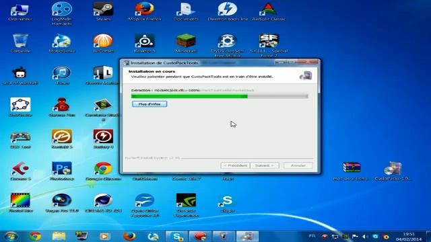Click the Daemon Tools Lite shortcut
Screen dimensions: 431x242
pos(228,11)
